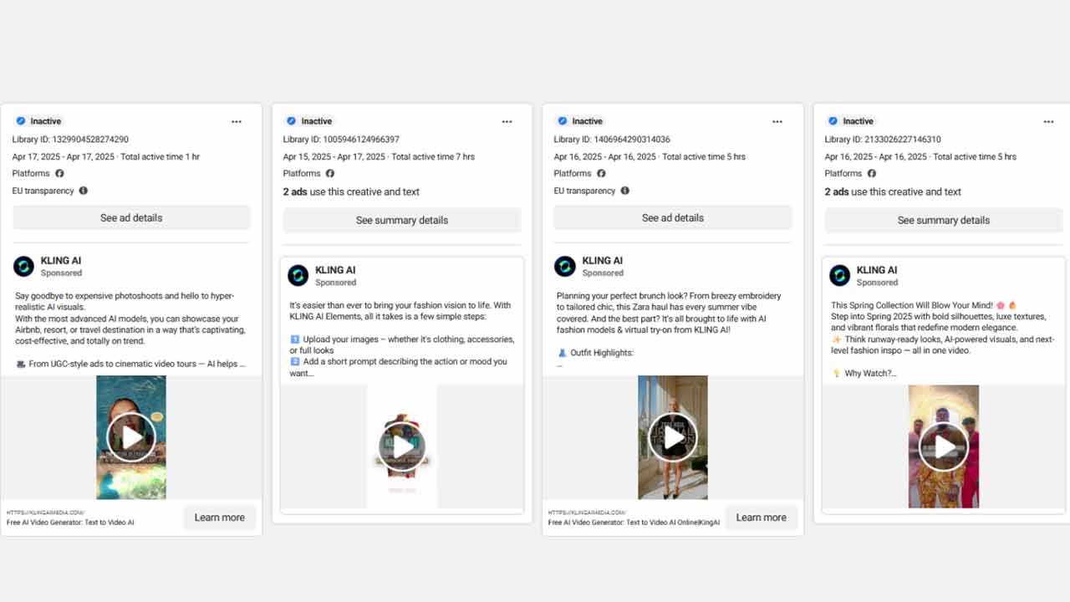Open the KLING AI page name on the Zara haul ad

(603, 261)
